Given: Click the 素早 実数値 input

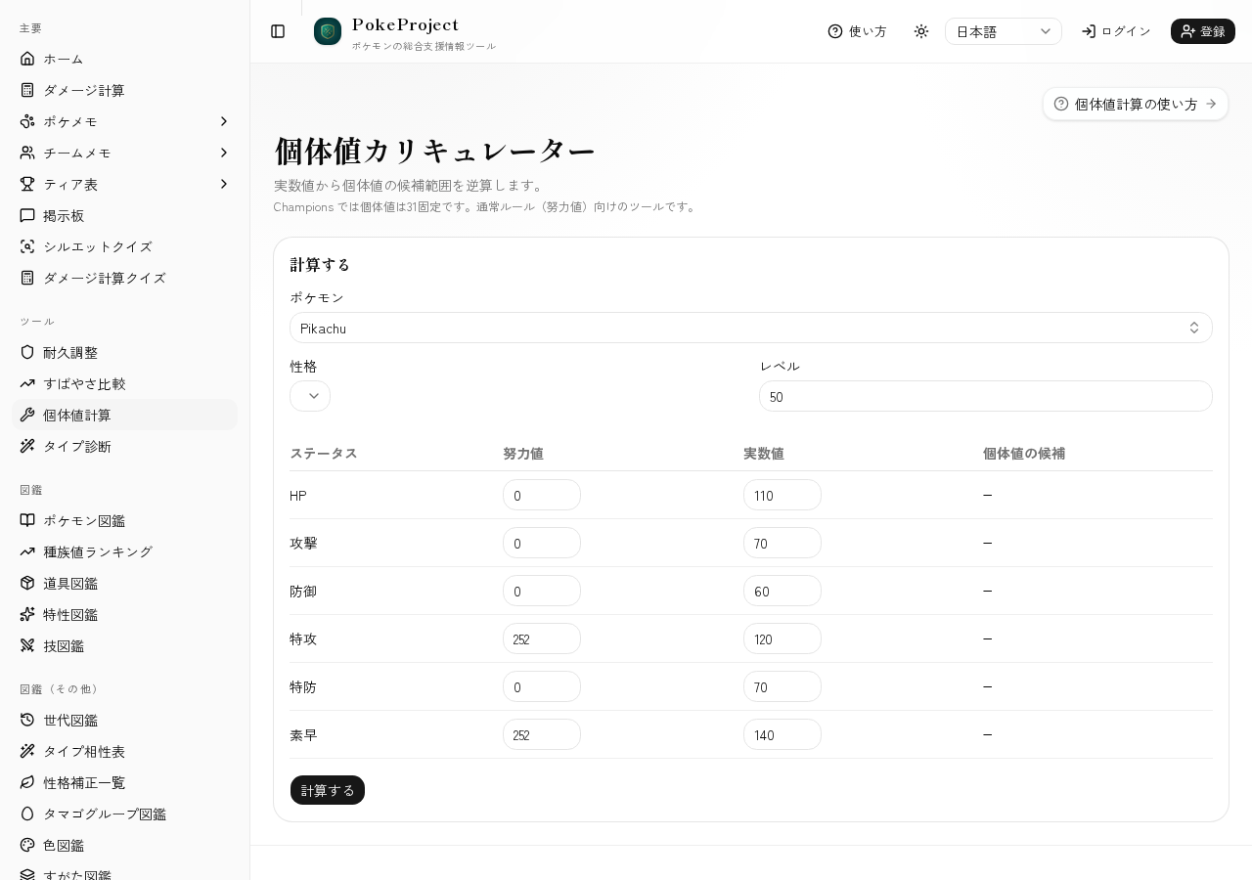Looking at the screenshot, I should (782, 734).
